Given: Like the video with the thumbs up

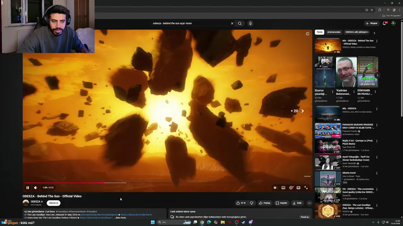Looking at the screenshot, I should coord(241,203).
